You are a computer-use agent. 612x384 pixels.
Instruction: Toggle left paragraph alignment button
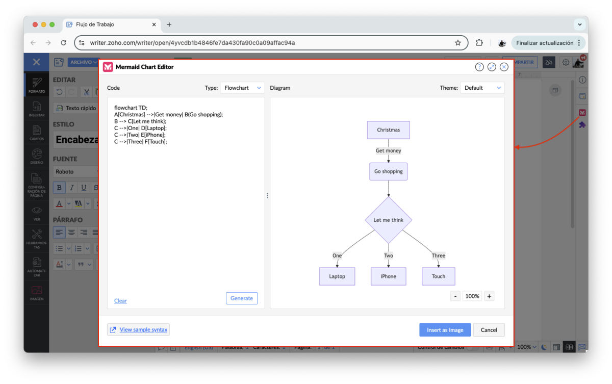[60, 233]
